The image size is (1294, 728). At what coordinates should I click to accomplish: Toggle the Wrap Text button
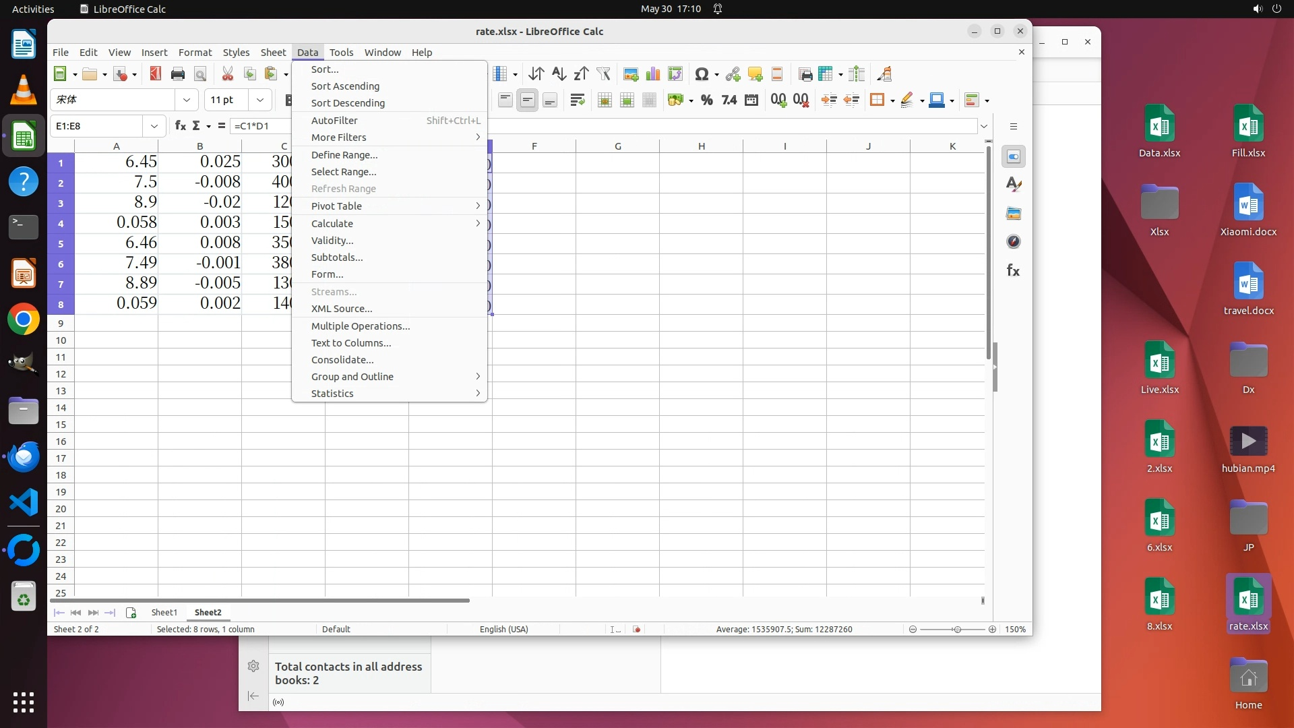pos(577,100)
